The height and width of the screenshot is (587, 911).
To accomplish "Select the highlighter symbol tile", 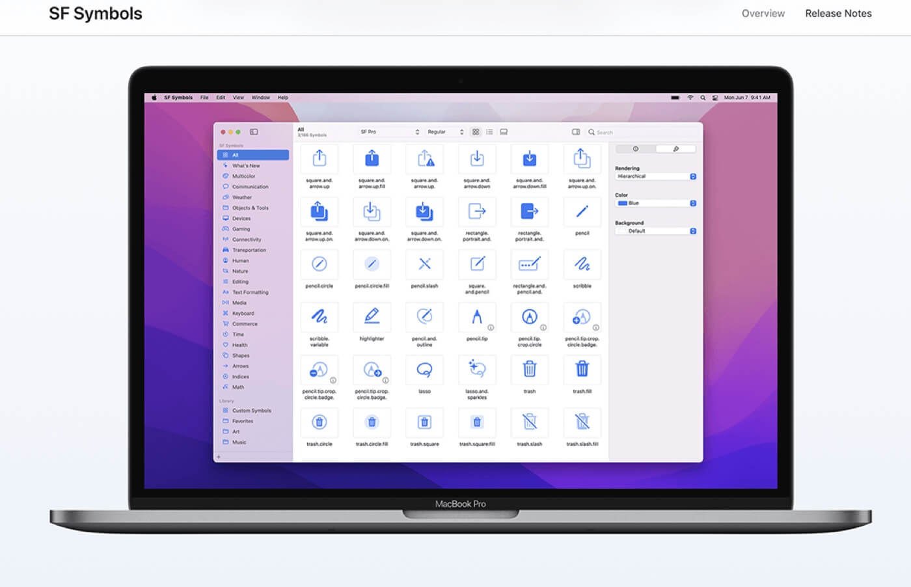I will (372, 317).
